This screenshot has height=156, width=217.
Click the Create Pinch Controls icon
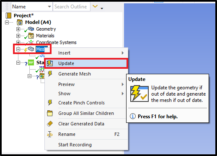coord(50,103)
